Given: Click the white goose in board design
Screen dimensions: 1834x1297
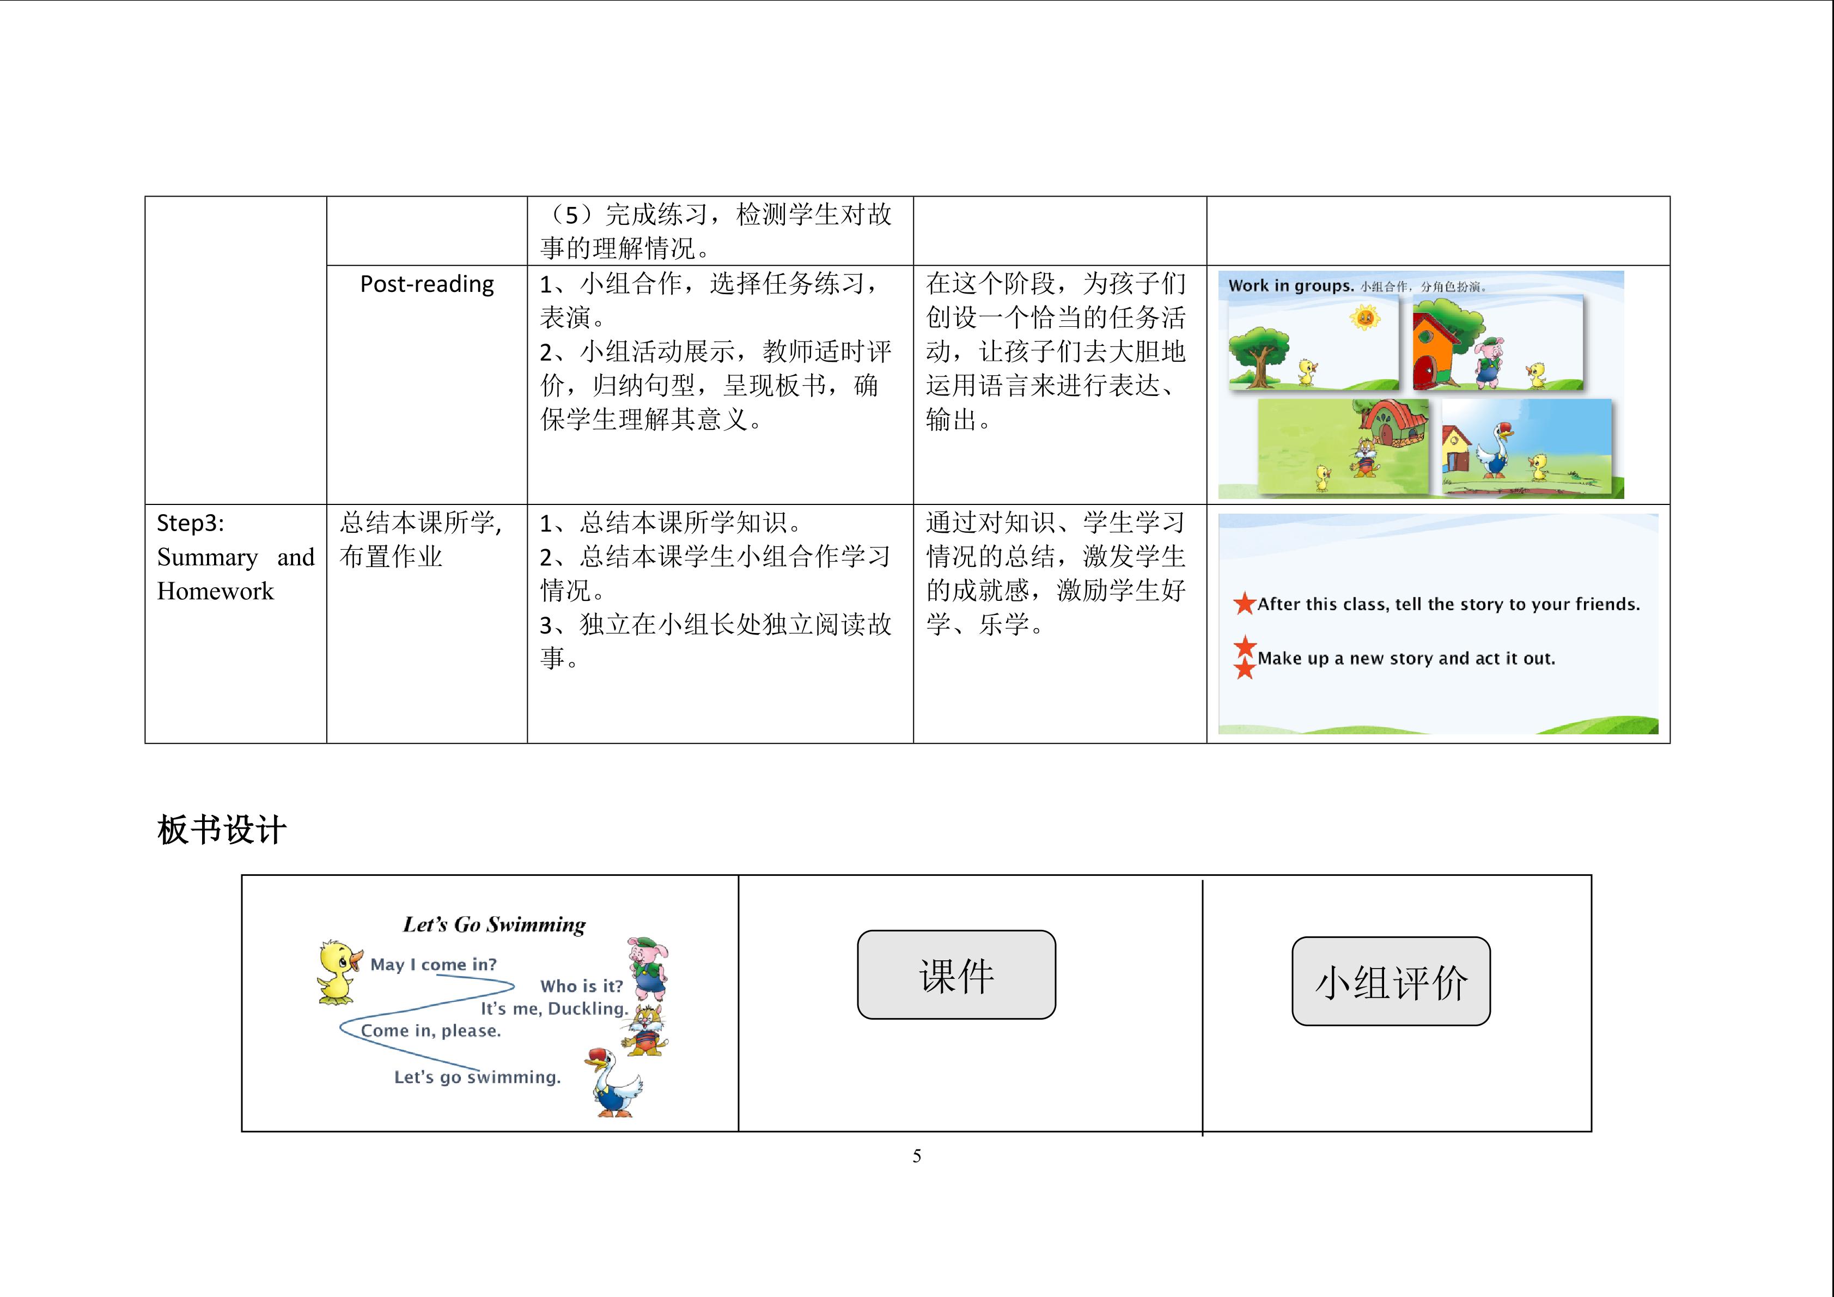Looking at the screenshot, I should [613, 1083].
